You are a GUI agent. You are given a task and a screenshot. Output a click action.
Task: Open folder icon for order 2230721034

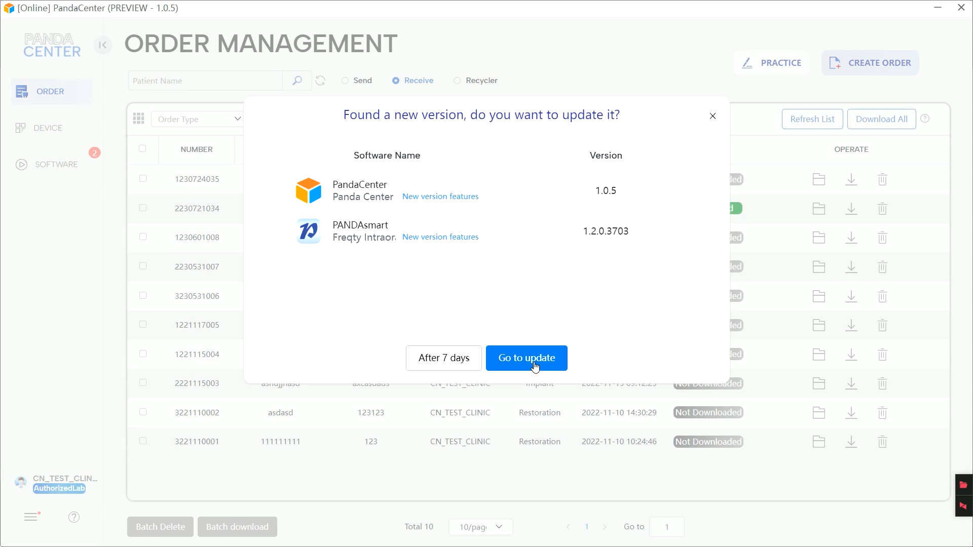coord(819,209)
